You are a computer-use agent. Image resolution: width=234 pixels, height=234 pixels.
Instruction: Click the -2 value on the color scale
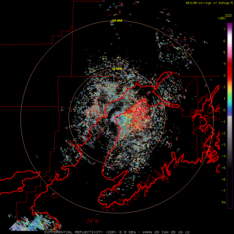[223, 133]
